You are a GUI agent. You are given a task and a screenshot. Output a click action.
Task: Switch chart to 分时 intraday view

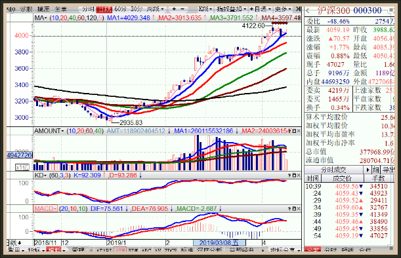(88, 9)
